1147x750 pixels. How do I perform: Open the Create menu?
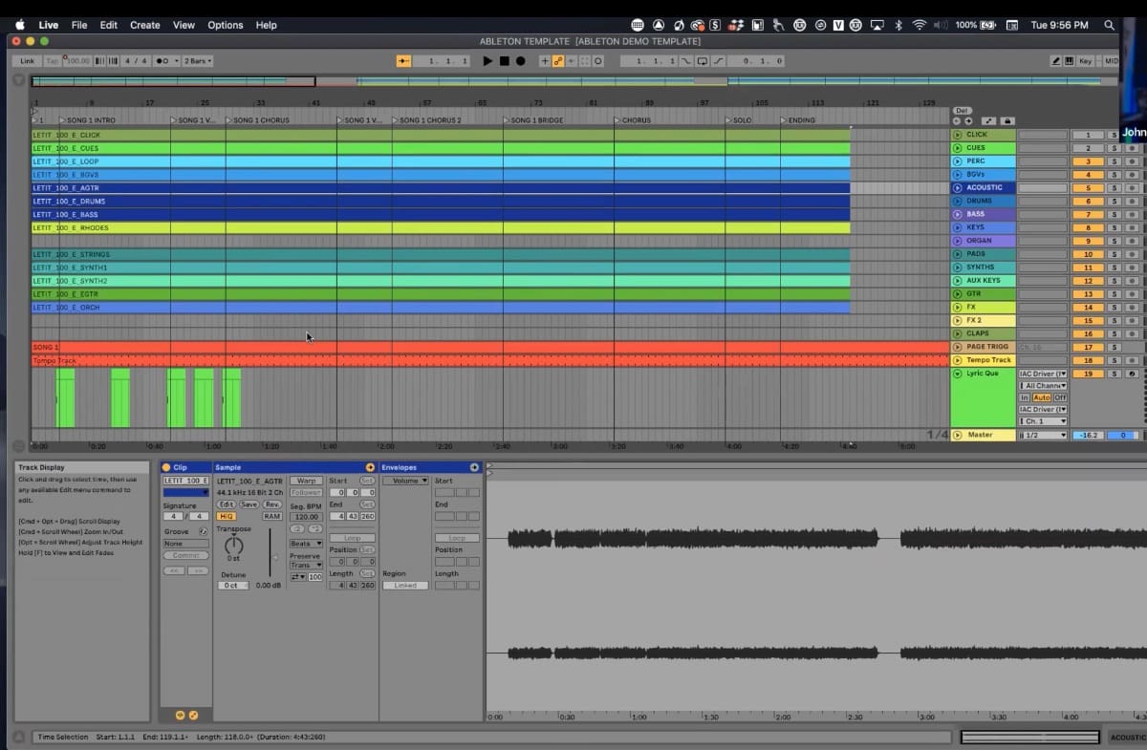145,25
